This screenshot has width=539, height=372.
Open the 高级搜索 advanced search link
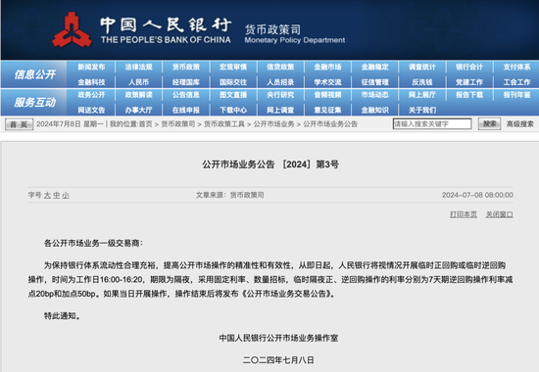point(520,124)
